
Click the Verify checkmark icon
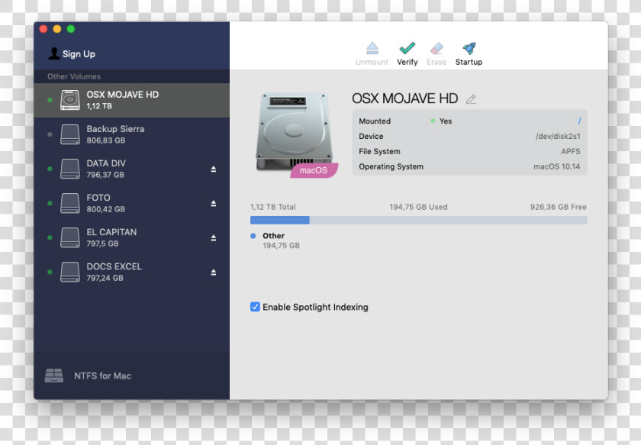(407, 48)
